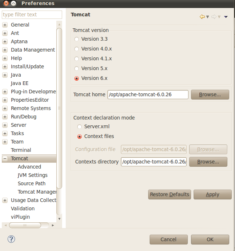
Task: Expand the Plug-in Development node
Action: pos(5,92)
